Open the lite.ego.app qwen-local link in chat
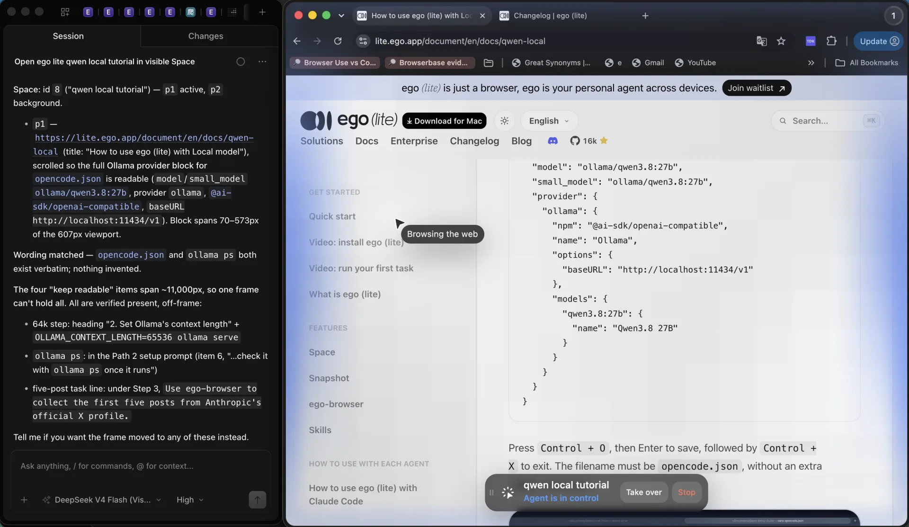Viewport: 909px width, 527px height. (143, 144)
